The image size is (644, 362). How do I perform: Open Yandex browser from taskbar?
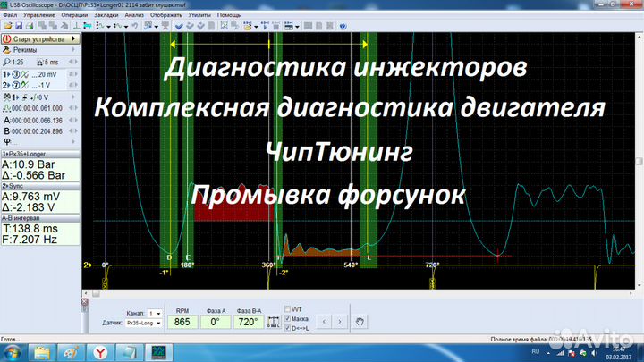click(x=100, y=353)
